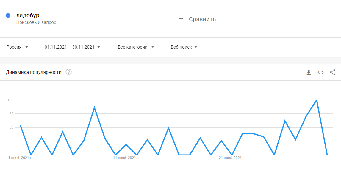
Task: Click the Сравнить button
Action: tap(202, 19)
